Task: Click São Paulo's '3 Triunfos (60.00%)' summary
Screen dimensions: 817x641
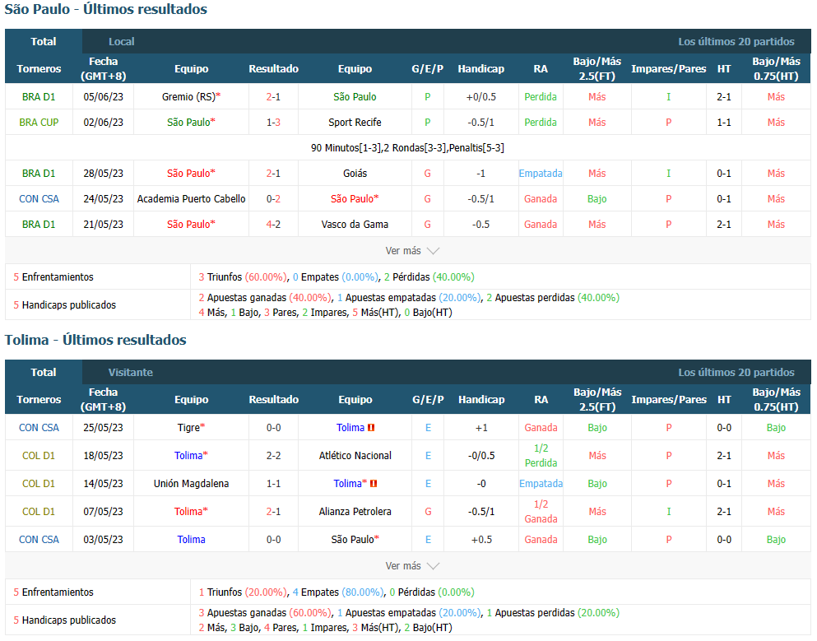Action: (x=242, y=277)
